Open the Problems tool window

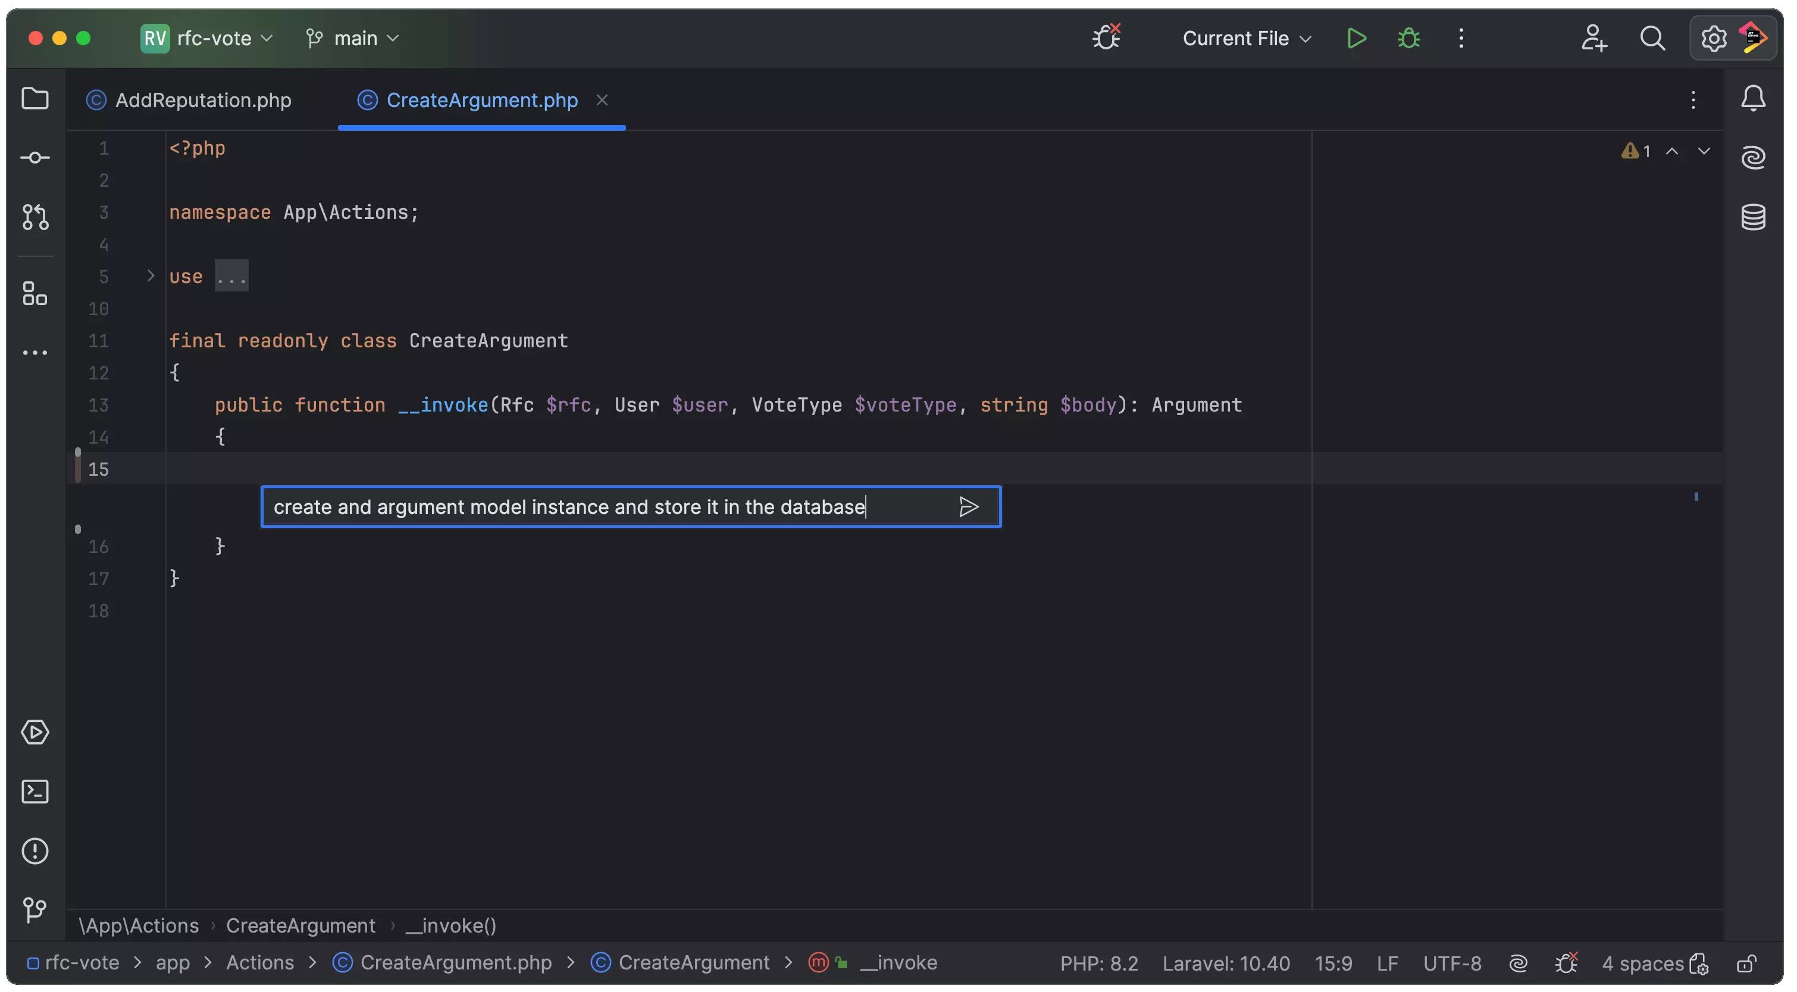pos(36,851)
